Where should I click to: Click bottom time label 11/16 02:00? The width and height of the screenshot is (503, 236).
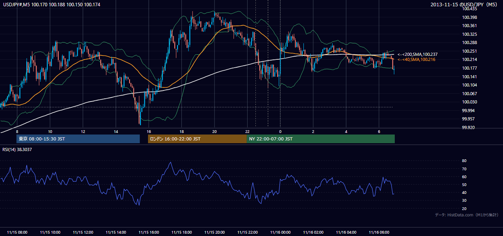pos(313,232)
